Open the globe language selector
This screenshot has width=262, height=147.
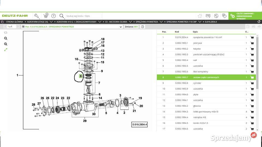point(216,16)
